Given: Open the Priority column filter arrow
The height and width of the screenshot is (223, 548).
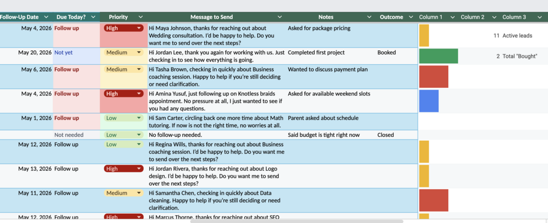Looking at the screenshot, I should [141, 17].
